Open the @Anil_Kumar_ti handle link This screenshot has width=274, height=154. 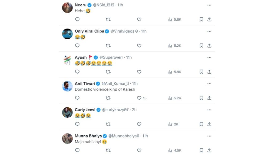coord(115,84)
